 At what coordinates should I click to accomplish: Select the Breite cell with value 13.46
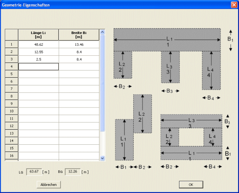(x=79, y=44)
